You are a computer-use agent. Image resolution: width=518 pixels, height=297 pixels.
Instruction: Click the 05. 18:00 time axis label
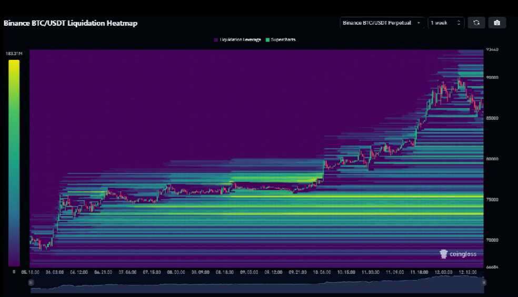[31, 272]
